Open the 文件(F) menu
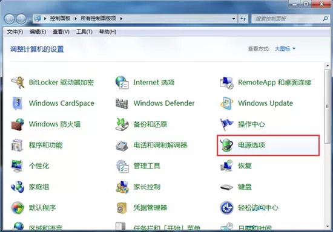The height and width of the screenshot is (232, 333). coord(15,32)
